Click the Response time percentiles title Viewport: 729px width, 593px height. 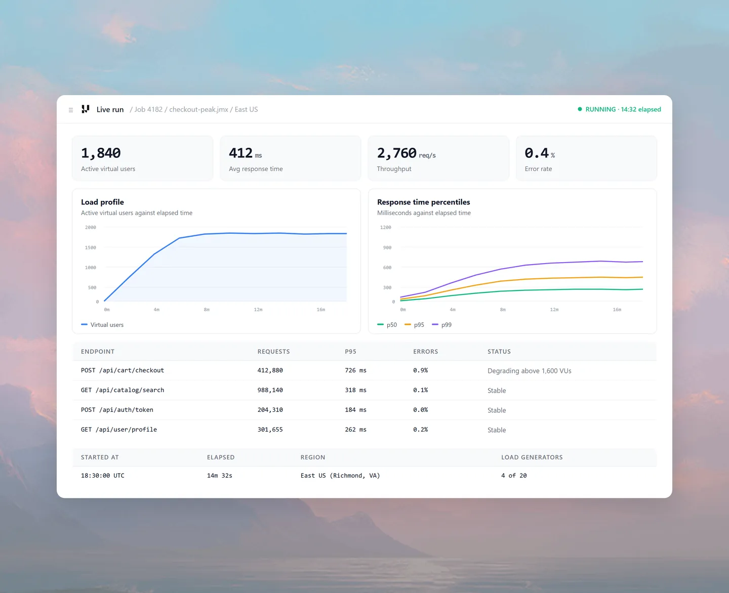click(x=423, y=202)
